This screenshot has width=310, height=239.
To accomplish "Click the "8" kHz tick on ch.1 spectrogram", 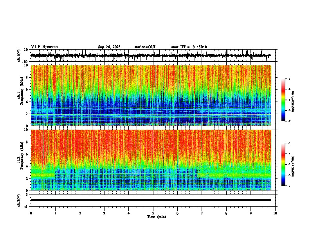I will [x=27, y=77].
